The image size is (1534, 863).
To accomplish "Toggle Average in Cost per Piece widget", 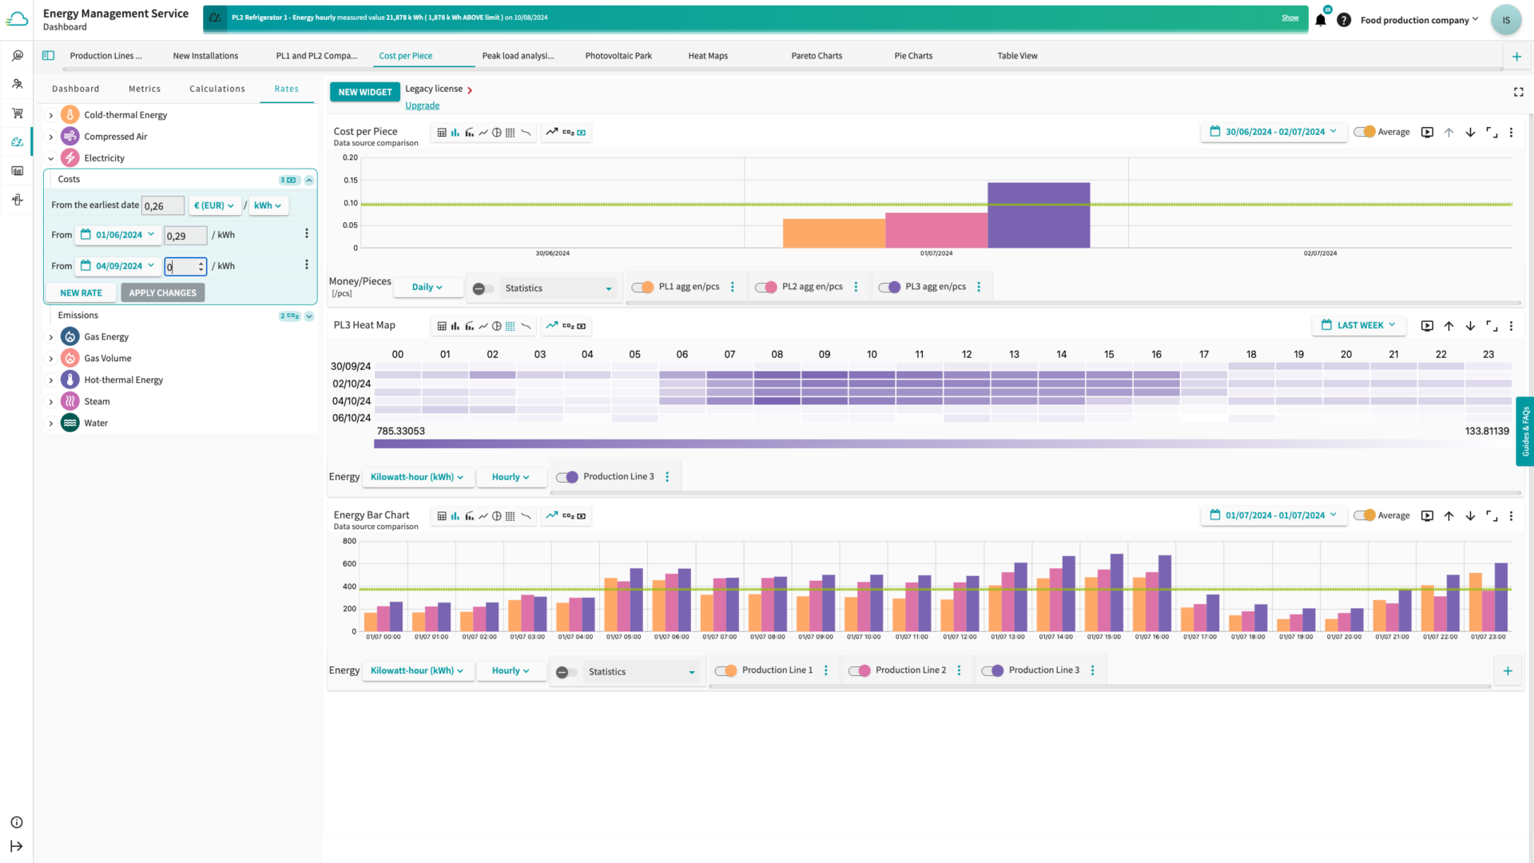I will point(1365,132).
